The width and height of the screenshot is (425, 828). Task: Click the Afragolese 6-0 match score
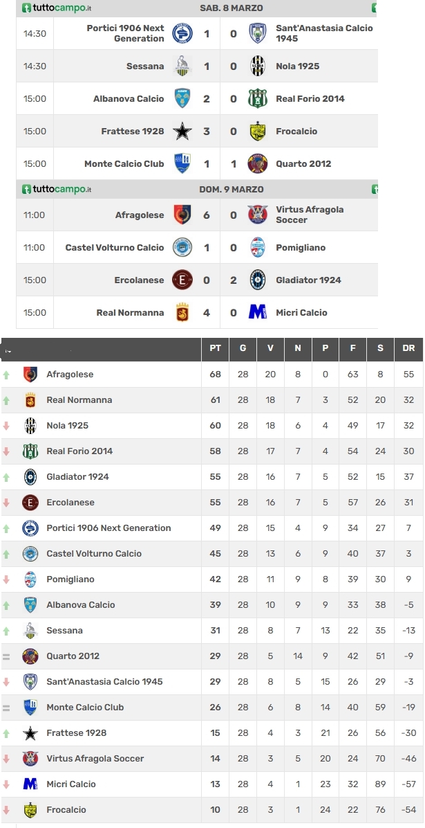coord(220,215)
